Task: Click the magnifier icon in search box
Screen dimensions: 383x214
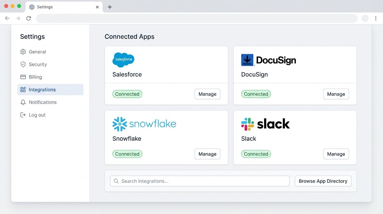Action: (x=116, y=181)
